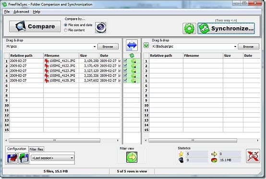This screenshot has height=179, width=266.
Task: Toggle the Filter view green arrow icon
Action: 132,157
